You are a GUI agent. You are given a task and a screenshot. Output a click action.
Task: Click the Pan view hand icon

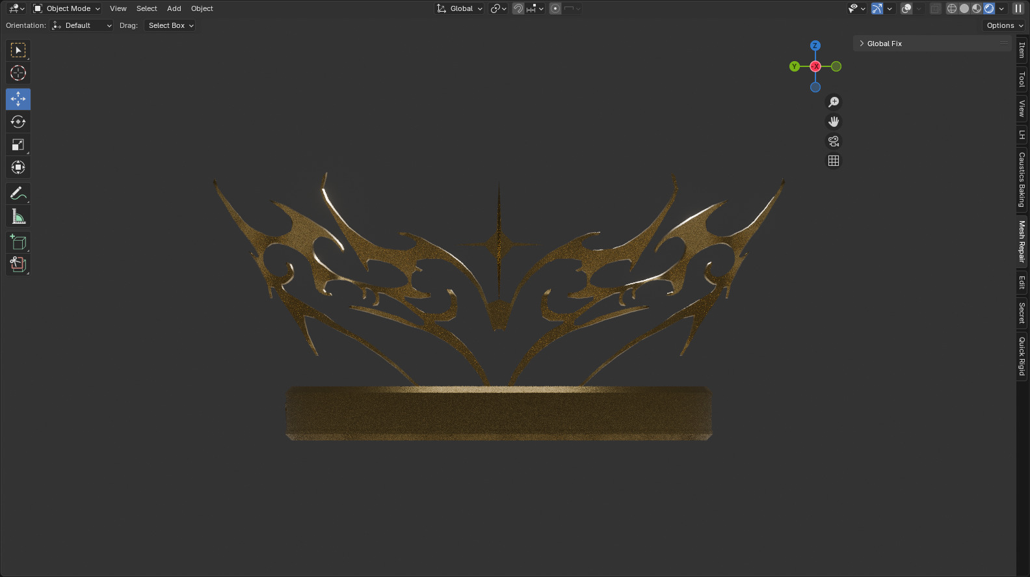coord(834,122)
